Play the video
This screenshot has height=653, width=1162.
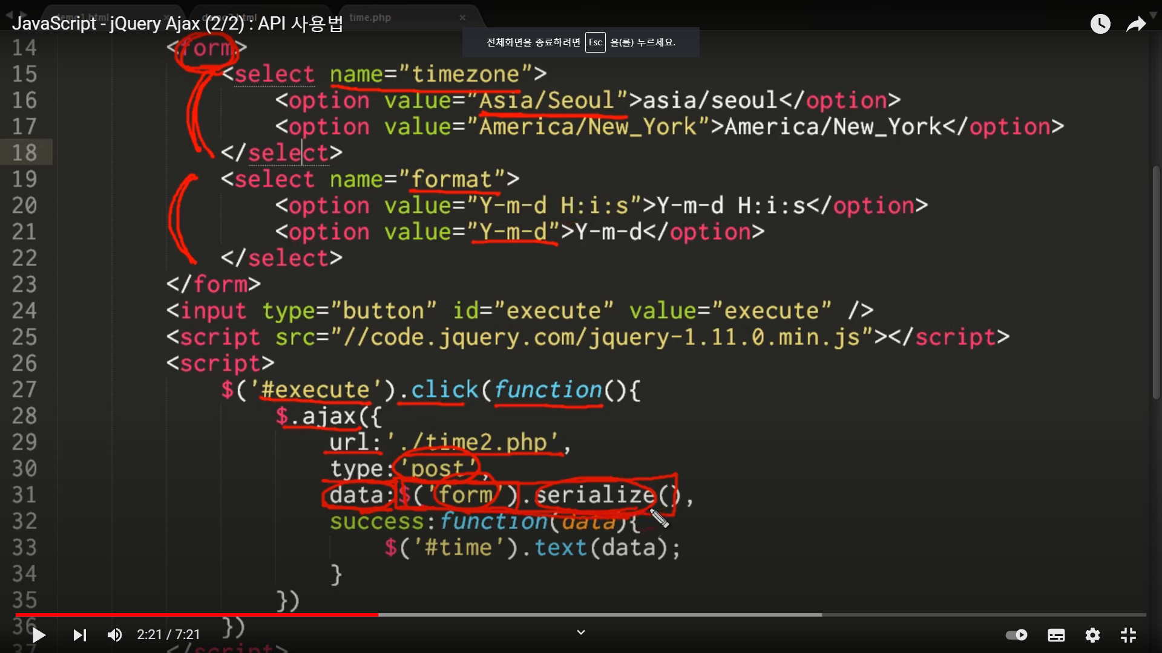click(39, 635)
